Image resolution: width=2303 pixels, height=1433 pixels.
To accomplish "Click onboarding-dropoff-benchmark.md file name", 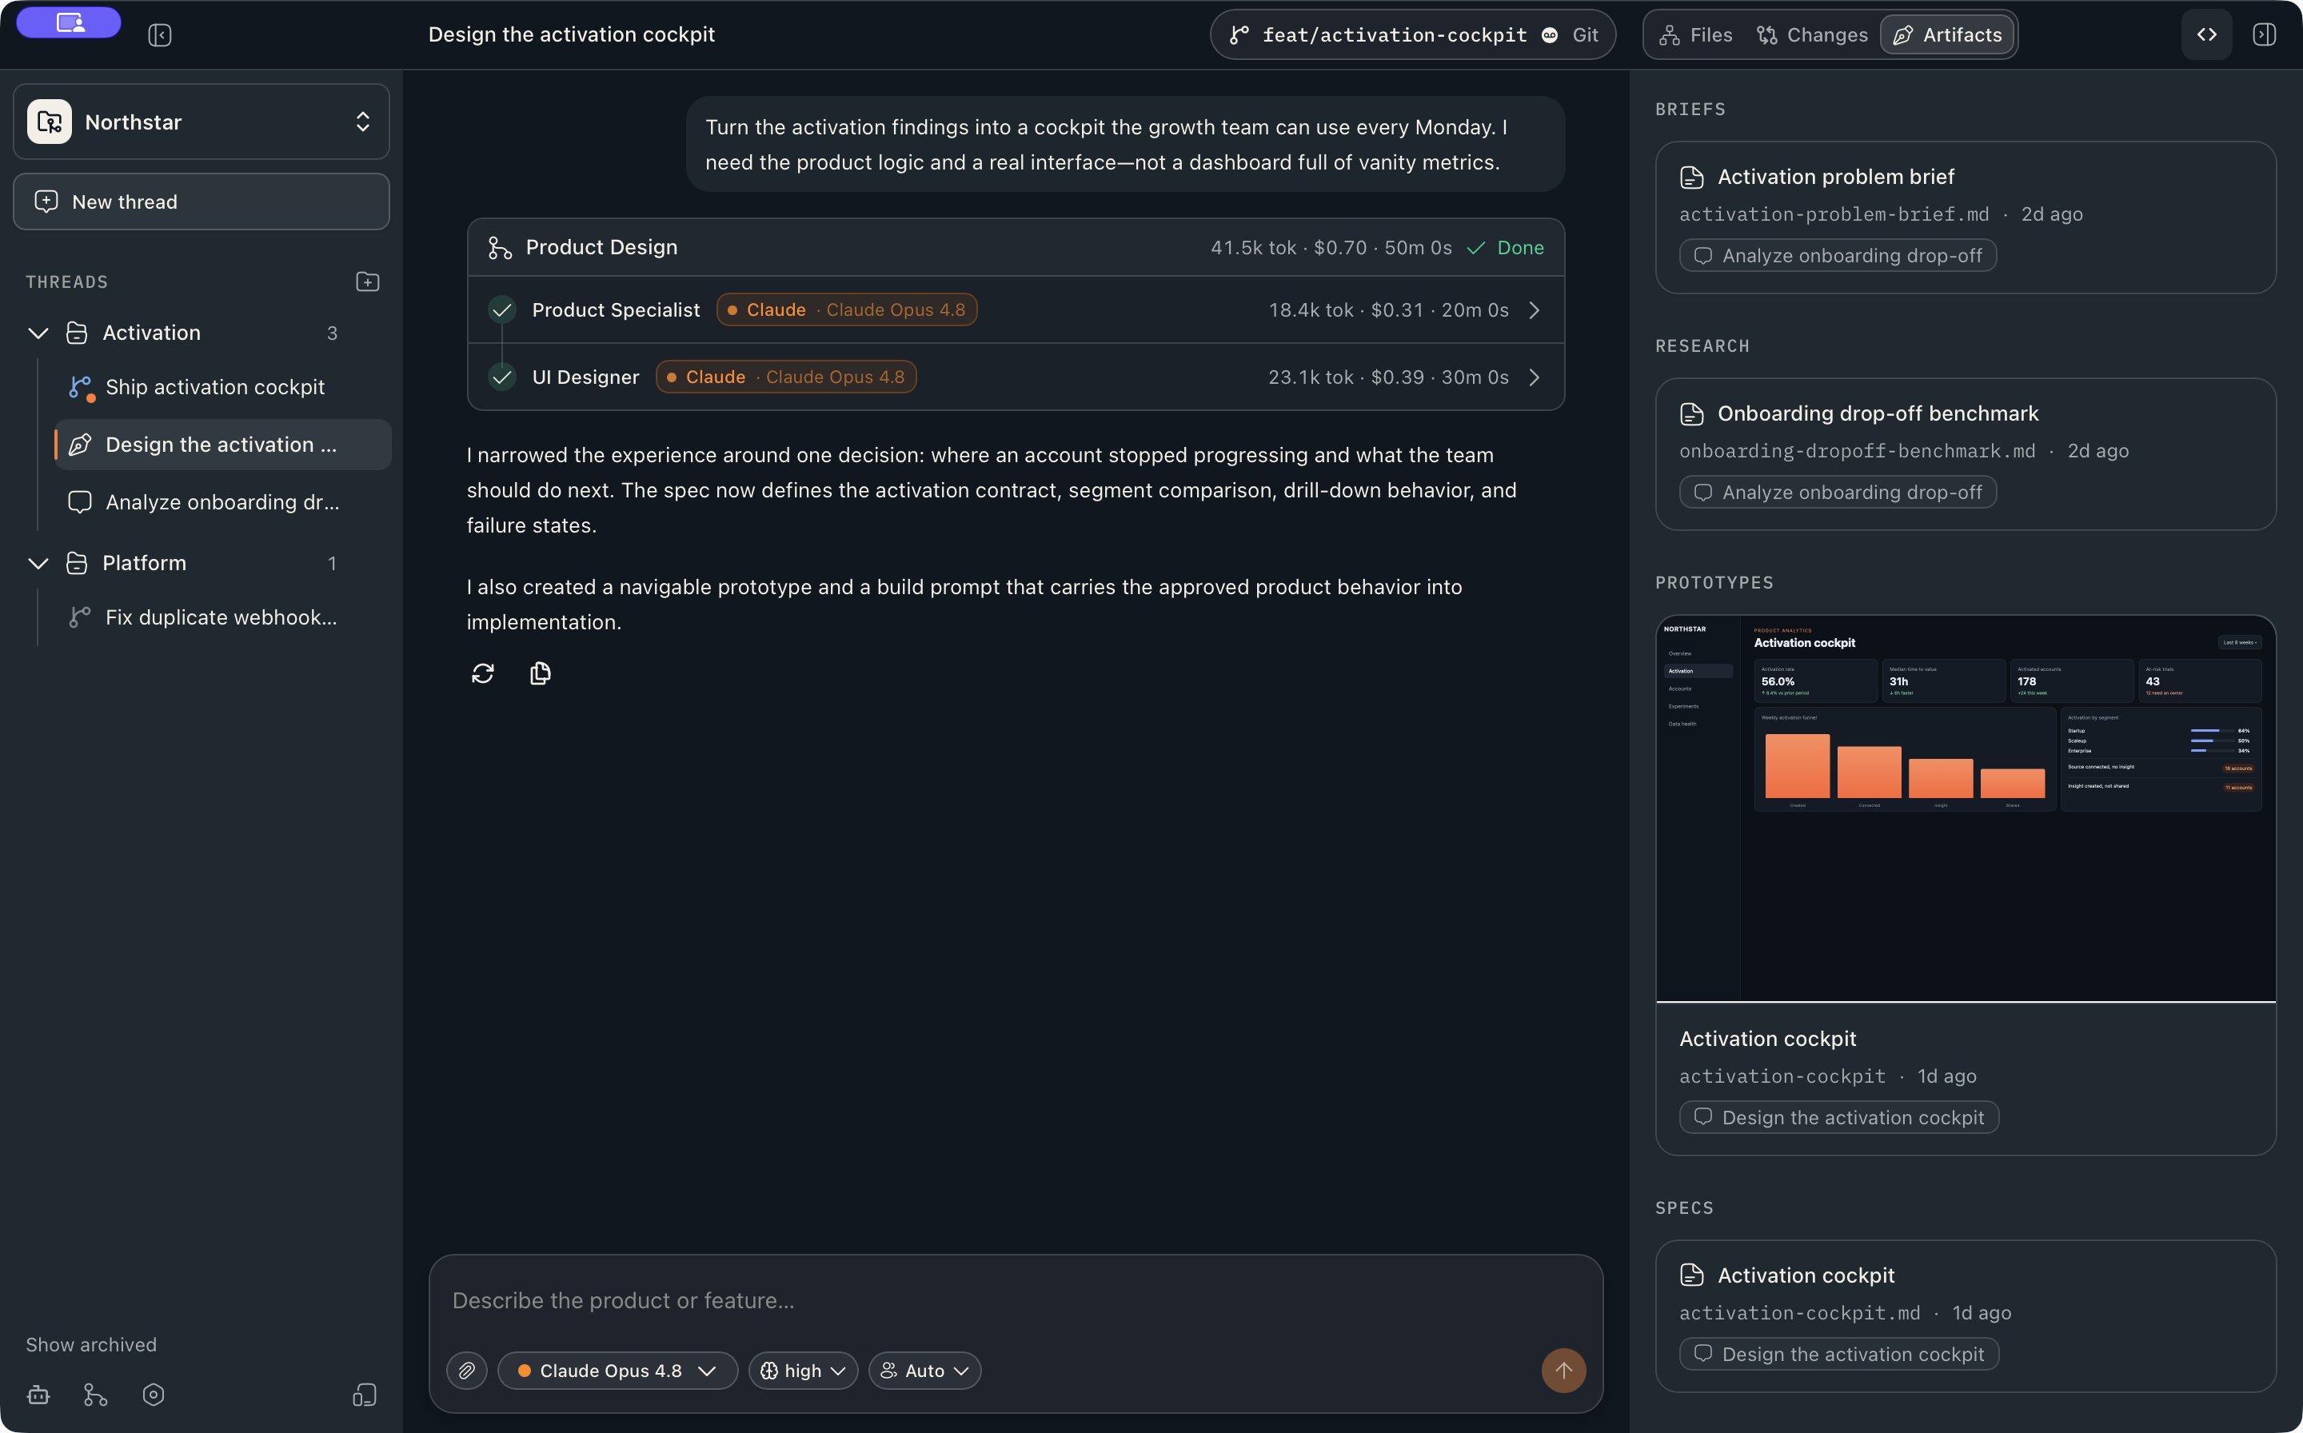I will click(x=1857, y=451).
